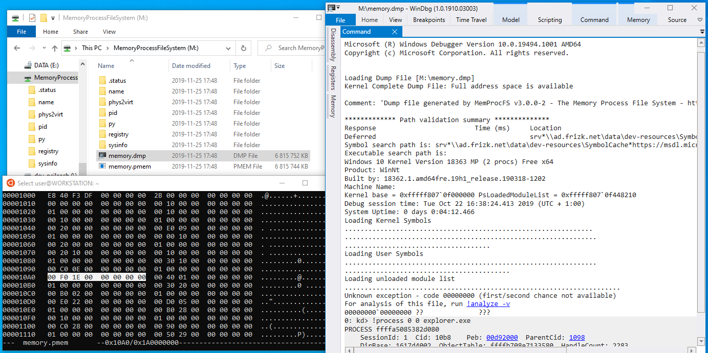Click the navigation pane scroll-up arrow

point(82,63)
